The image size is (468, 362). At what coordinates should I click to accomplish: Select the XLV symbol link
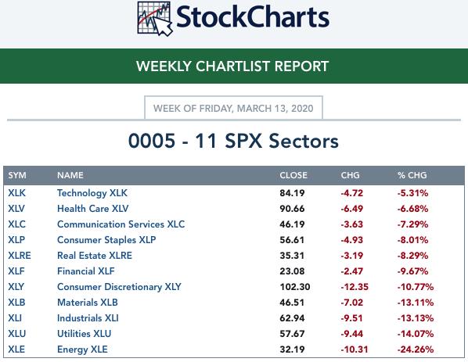[x=16, y=209]
